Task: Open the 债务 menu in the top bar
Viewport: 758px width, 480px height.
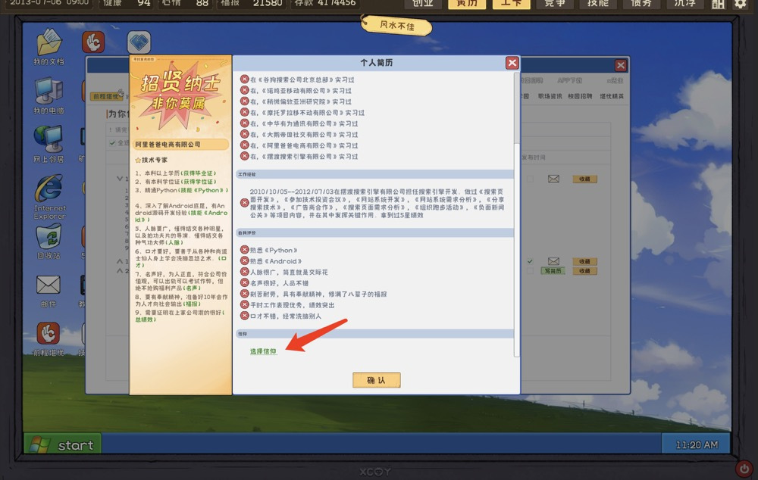Action: 641,4
